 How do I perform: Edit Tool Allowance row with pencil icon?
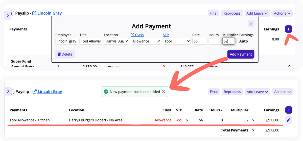pyautogui.click(x=289, y=120)
